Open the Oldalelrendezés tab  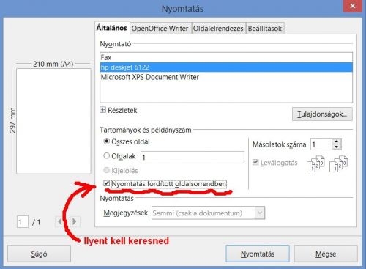point(218,29)
